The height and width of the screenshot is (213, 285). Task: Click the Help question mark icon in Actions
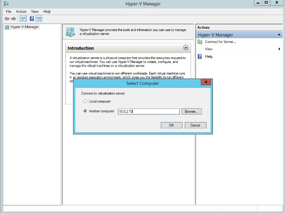click(x=199, y=56)
